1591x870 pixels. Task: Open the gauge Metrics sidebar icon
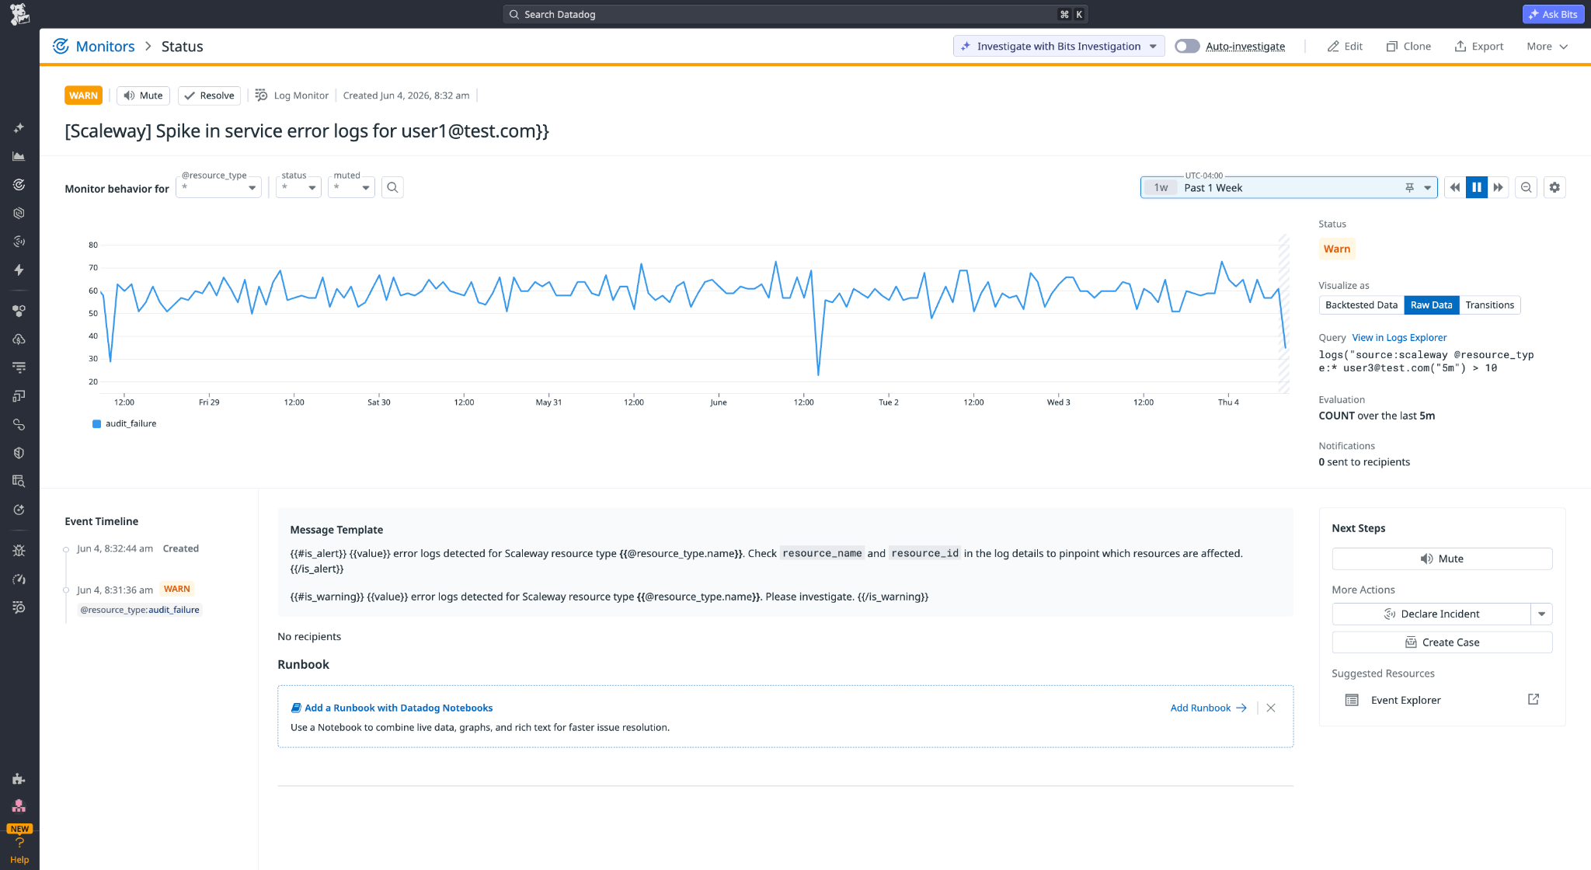19,579
